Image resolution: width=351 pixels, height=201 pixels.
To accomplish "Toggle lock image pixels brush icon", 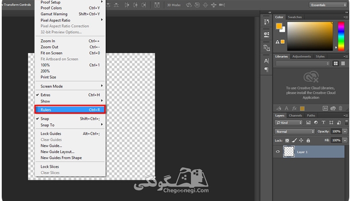I will (294, 140).
